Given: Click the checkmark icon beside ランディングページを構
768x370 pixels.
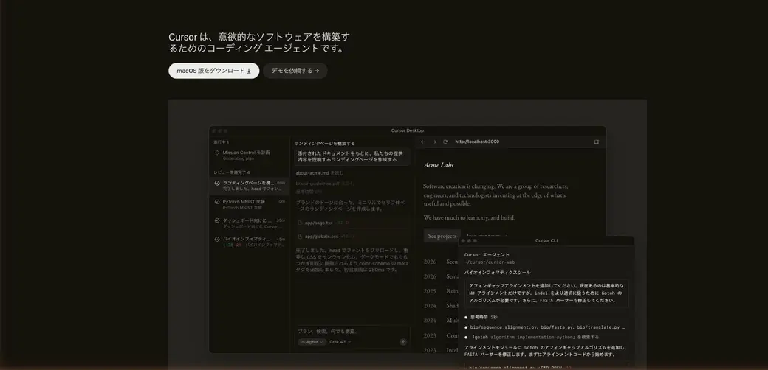Looking at the screenshot, I should pyautogui.click(x=217, y=183).
